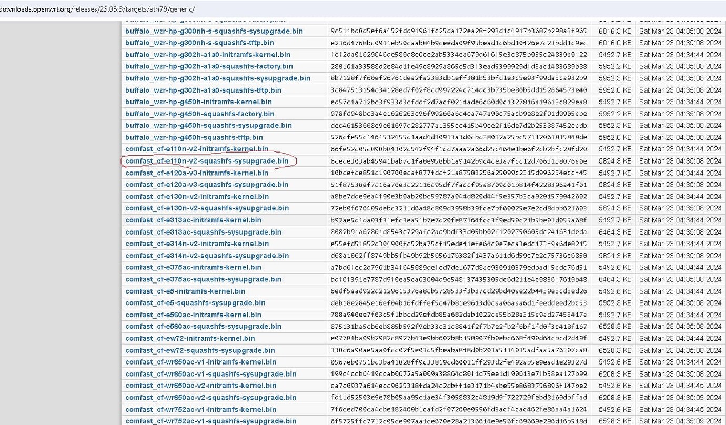Open comfast_cf-e130n-v2-initramfs-kernel.bin link
This screenshot has width=726, height=425.
197,197
